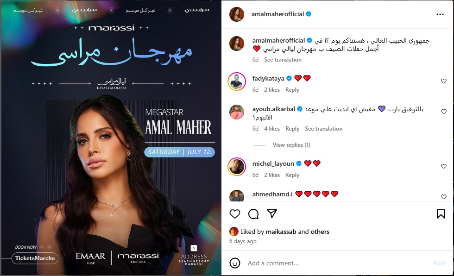Save post with bookmark icon
This screenshot has height=276, width=454.
point(441,214)
